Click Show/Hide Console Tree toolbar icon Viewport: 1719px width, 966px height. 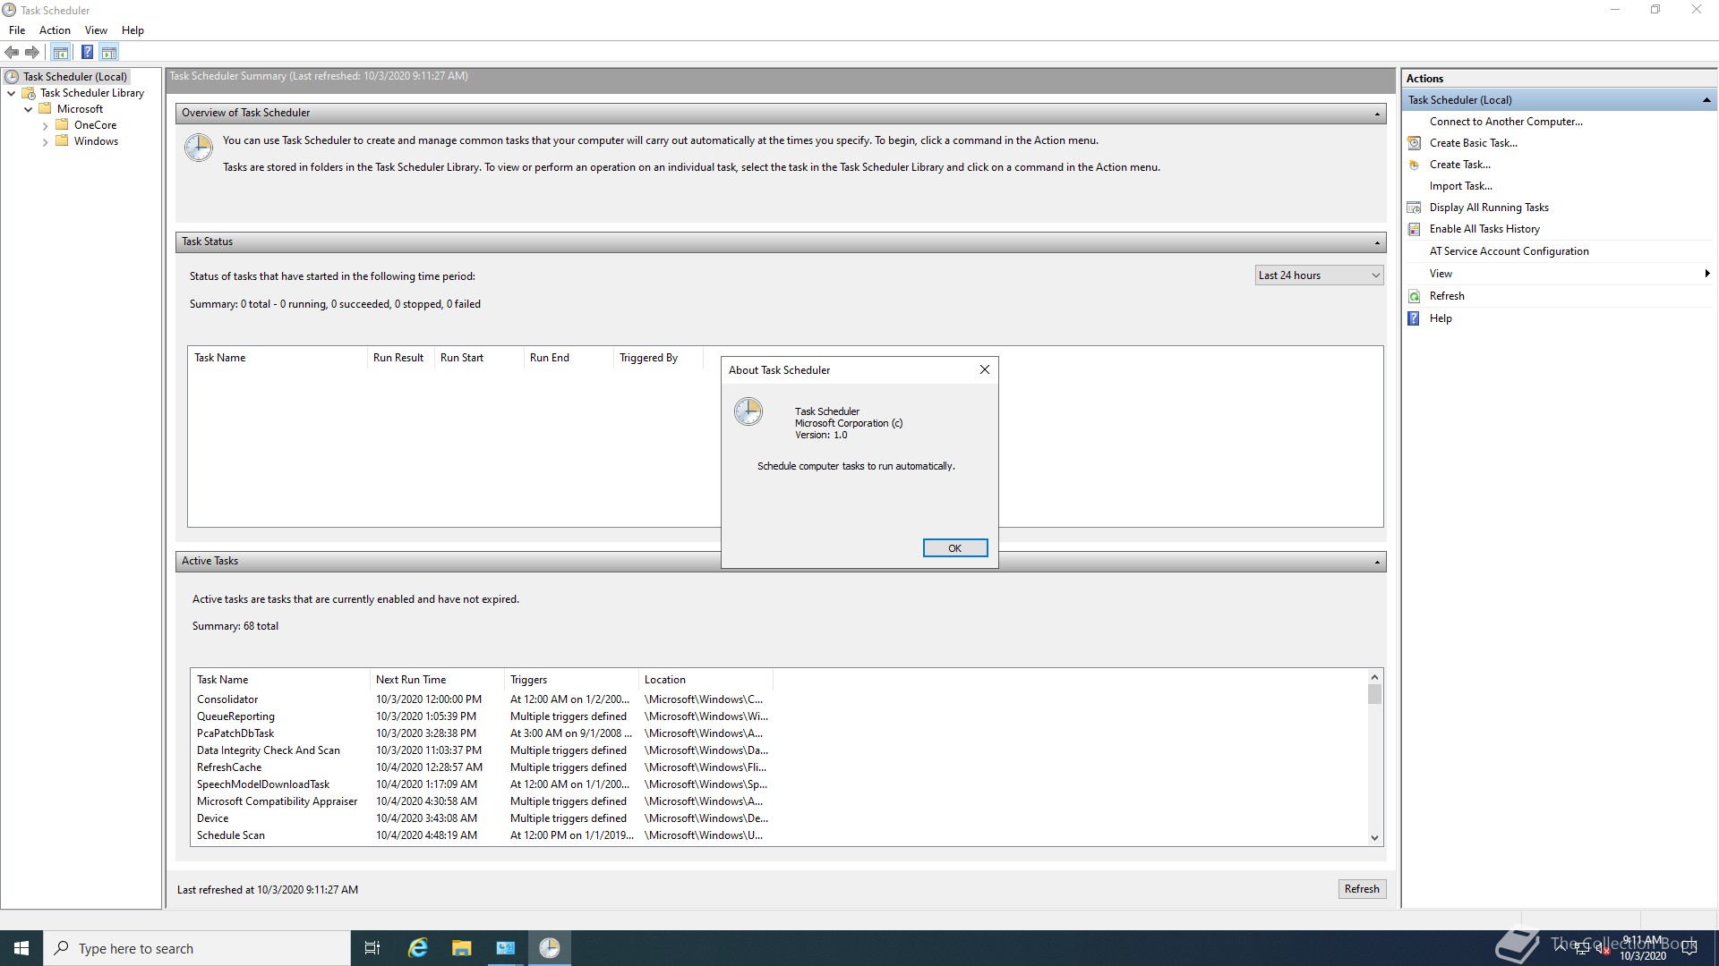click(60, 52)
